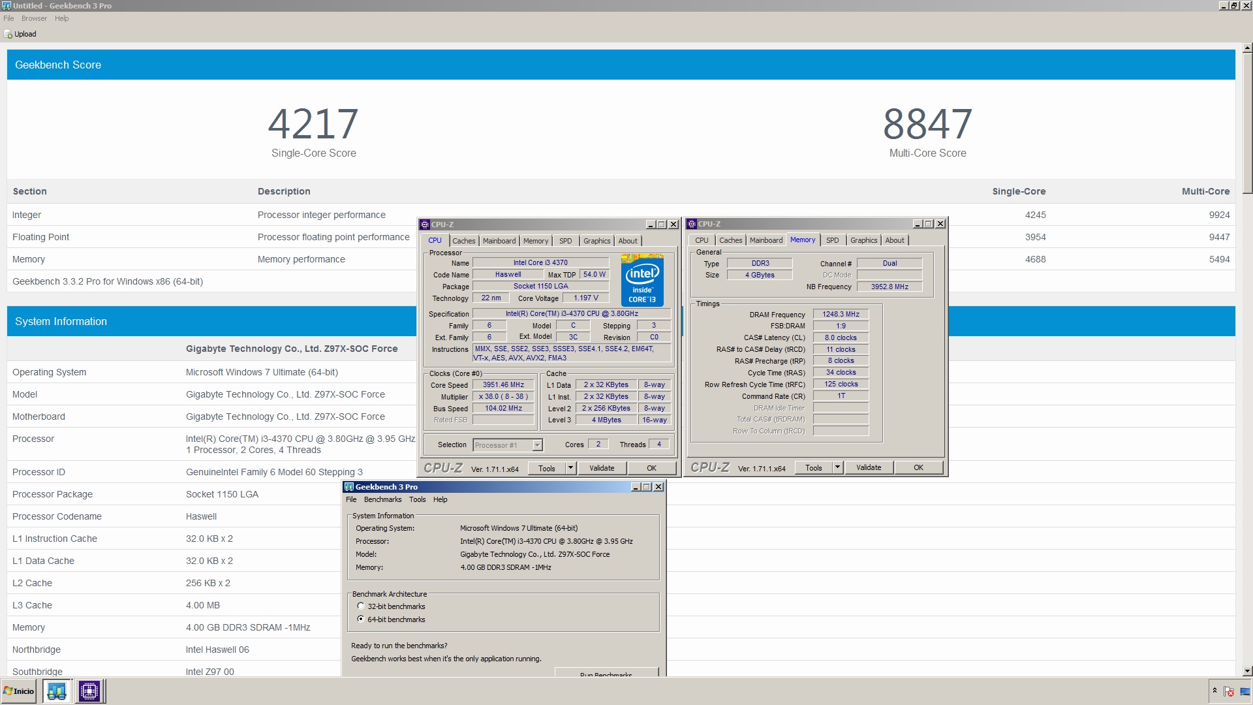Expand Tools dropdown arrow in CPU-Z CPU window
The height and width of the screenshot is (705, 1253).
point(570,467)
